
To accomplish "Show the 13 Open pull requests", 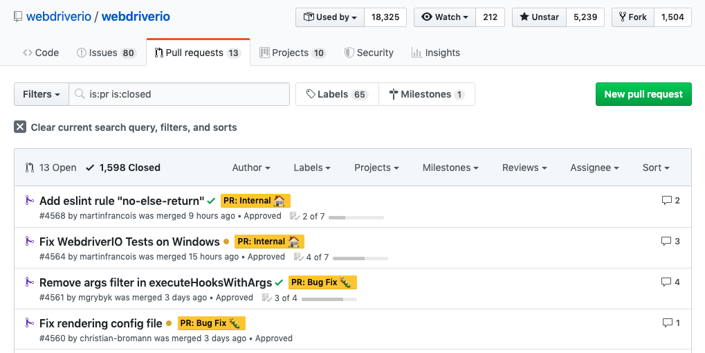I will pos(51,168).
